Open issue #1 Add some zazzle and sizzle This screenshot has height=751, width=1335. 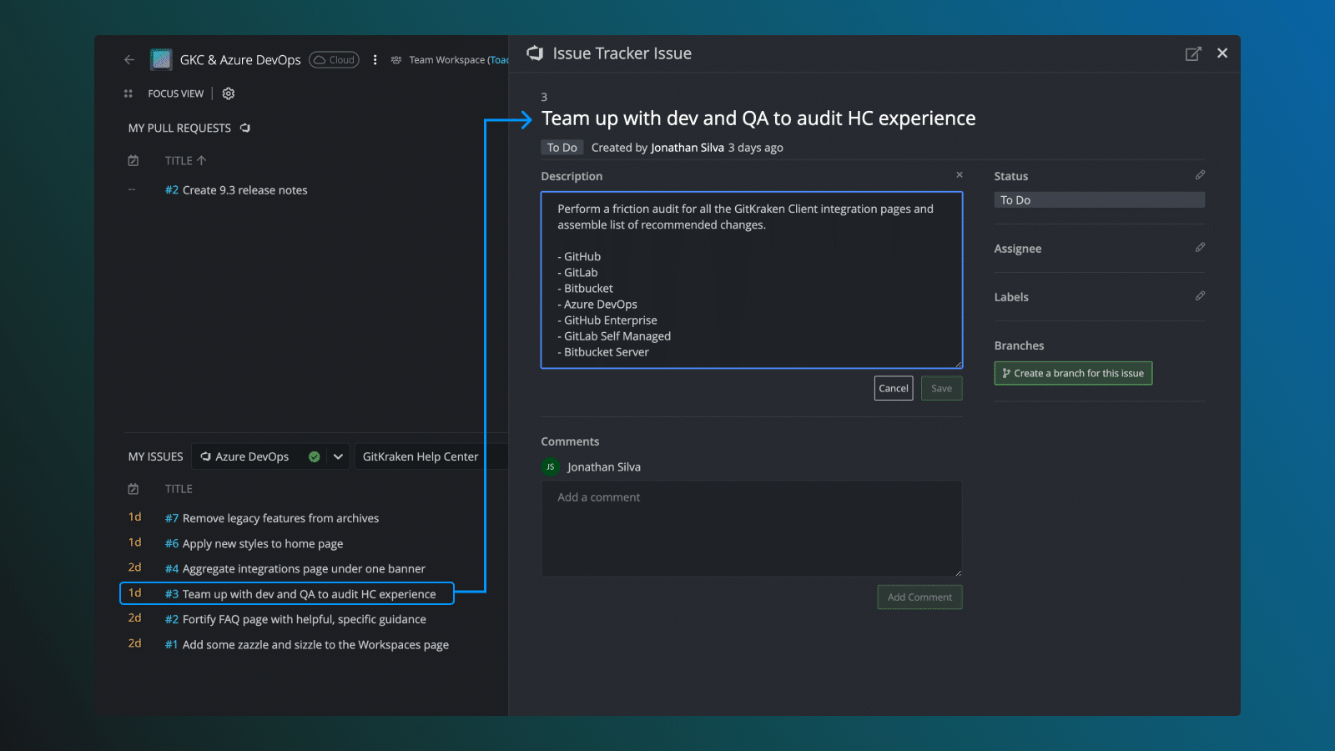coord(307,645)
